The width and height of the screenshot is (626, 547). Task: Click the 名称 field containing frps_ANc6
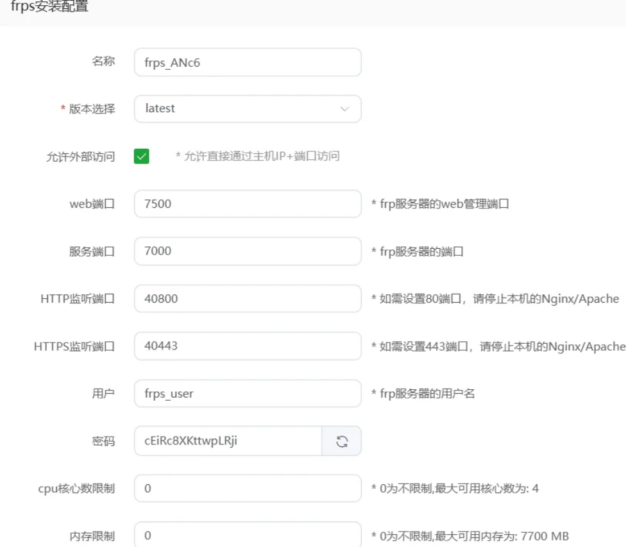[x=247, y=62]
